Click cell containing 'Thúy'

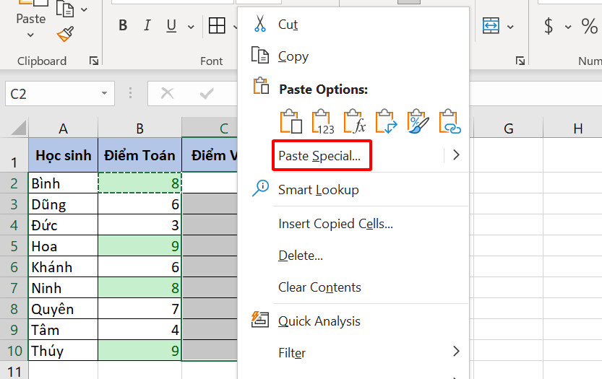pos(63,351)
